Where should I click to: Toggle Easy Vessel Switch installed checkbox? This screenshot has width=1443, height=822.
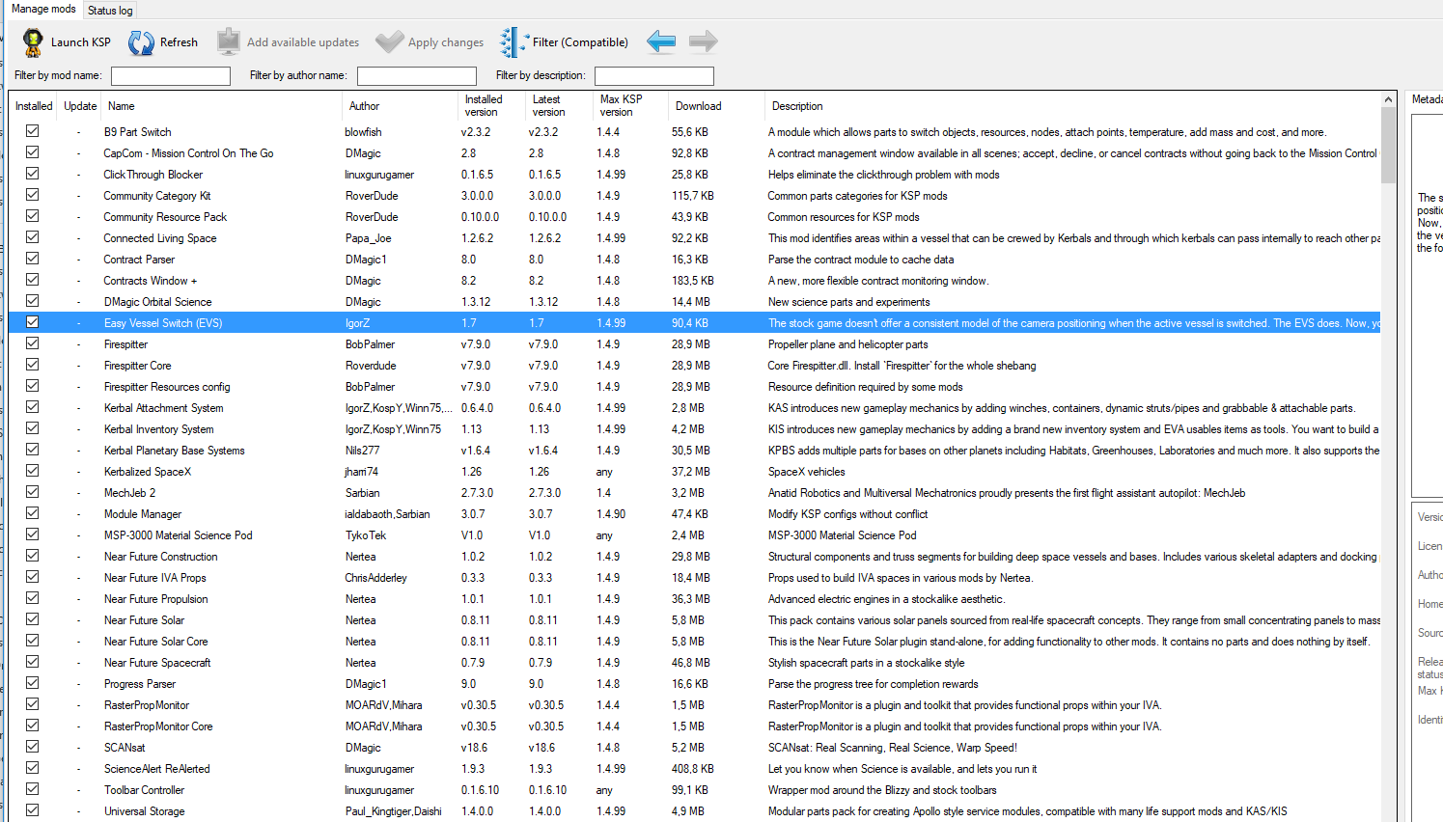(x=32, y=322)
